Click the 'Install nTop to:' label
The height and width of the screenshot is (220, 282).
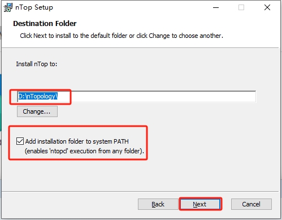[x=37, y=64]
